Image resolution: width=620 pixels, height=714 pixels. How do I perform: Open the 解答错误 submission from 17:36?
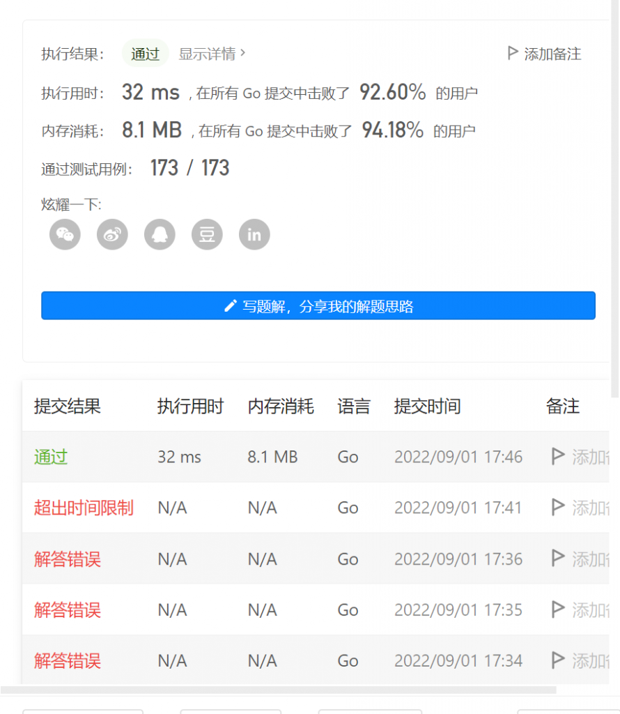(66, 559)
